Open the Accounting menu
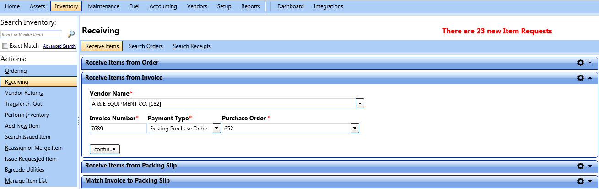Screen dimensions: 599x189 [x=163, y=6]
